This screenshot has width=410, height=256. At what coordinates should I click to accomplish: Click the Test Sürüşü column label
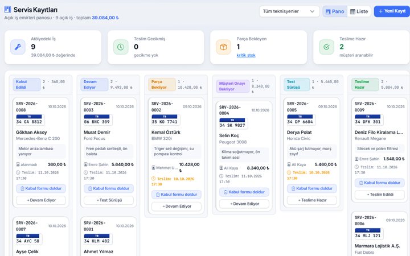(297, 84)
